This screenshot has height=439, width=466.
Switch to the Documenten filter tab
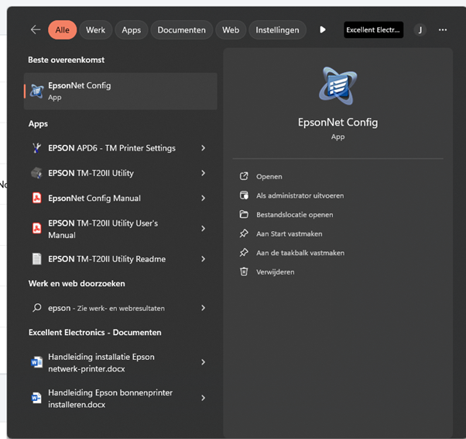click(x=182, y=29)
